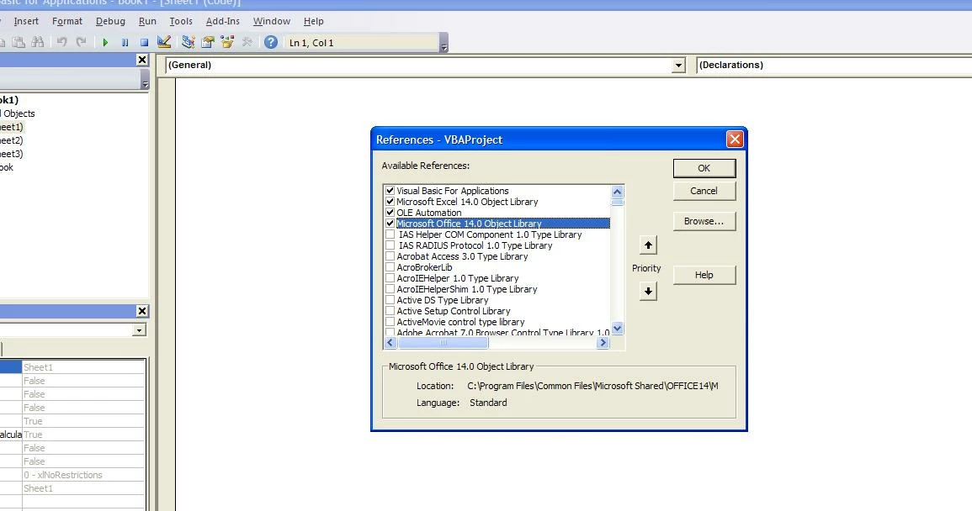
Task: Open the Help menu in menu bar
Action: (314, 21)
